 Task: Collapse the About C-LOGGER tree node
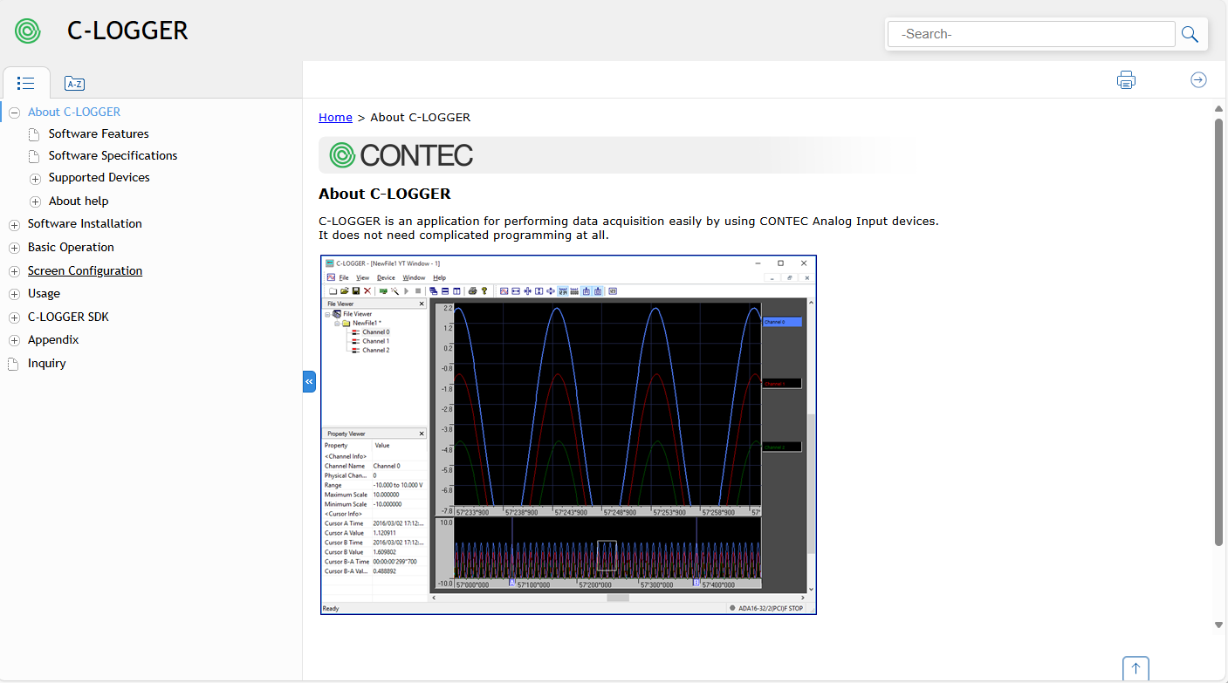point(14,113)
